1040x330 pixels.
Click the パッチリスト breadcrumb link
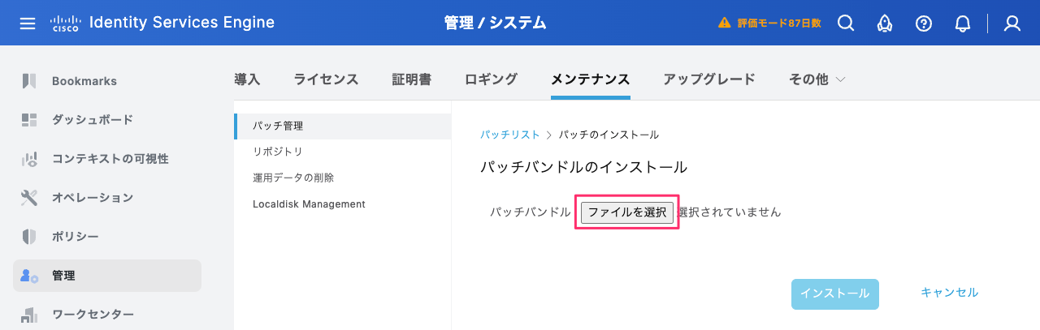[x=509, y=135]
